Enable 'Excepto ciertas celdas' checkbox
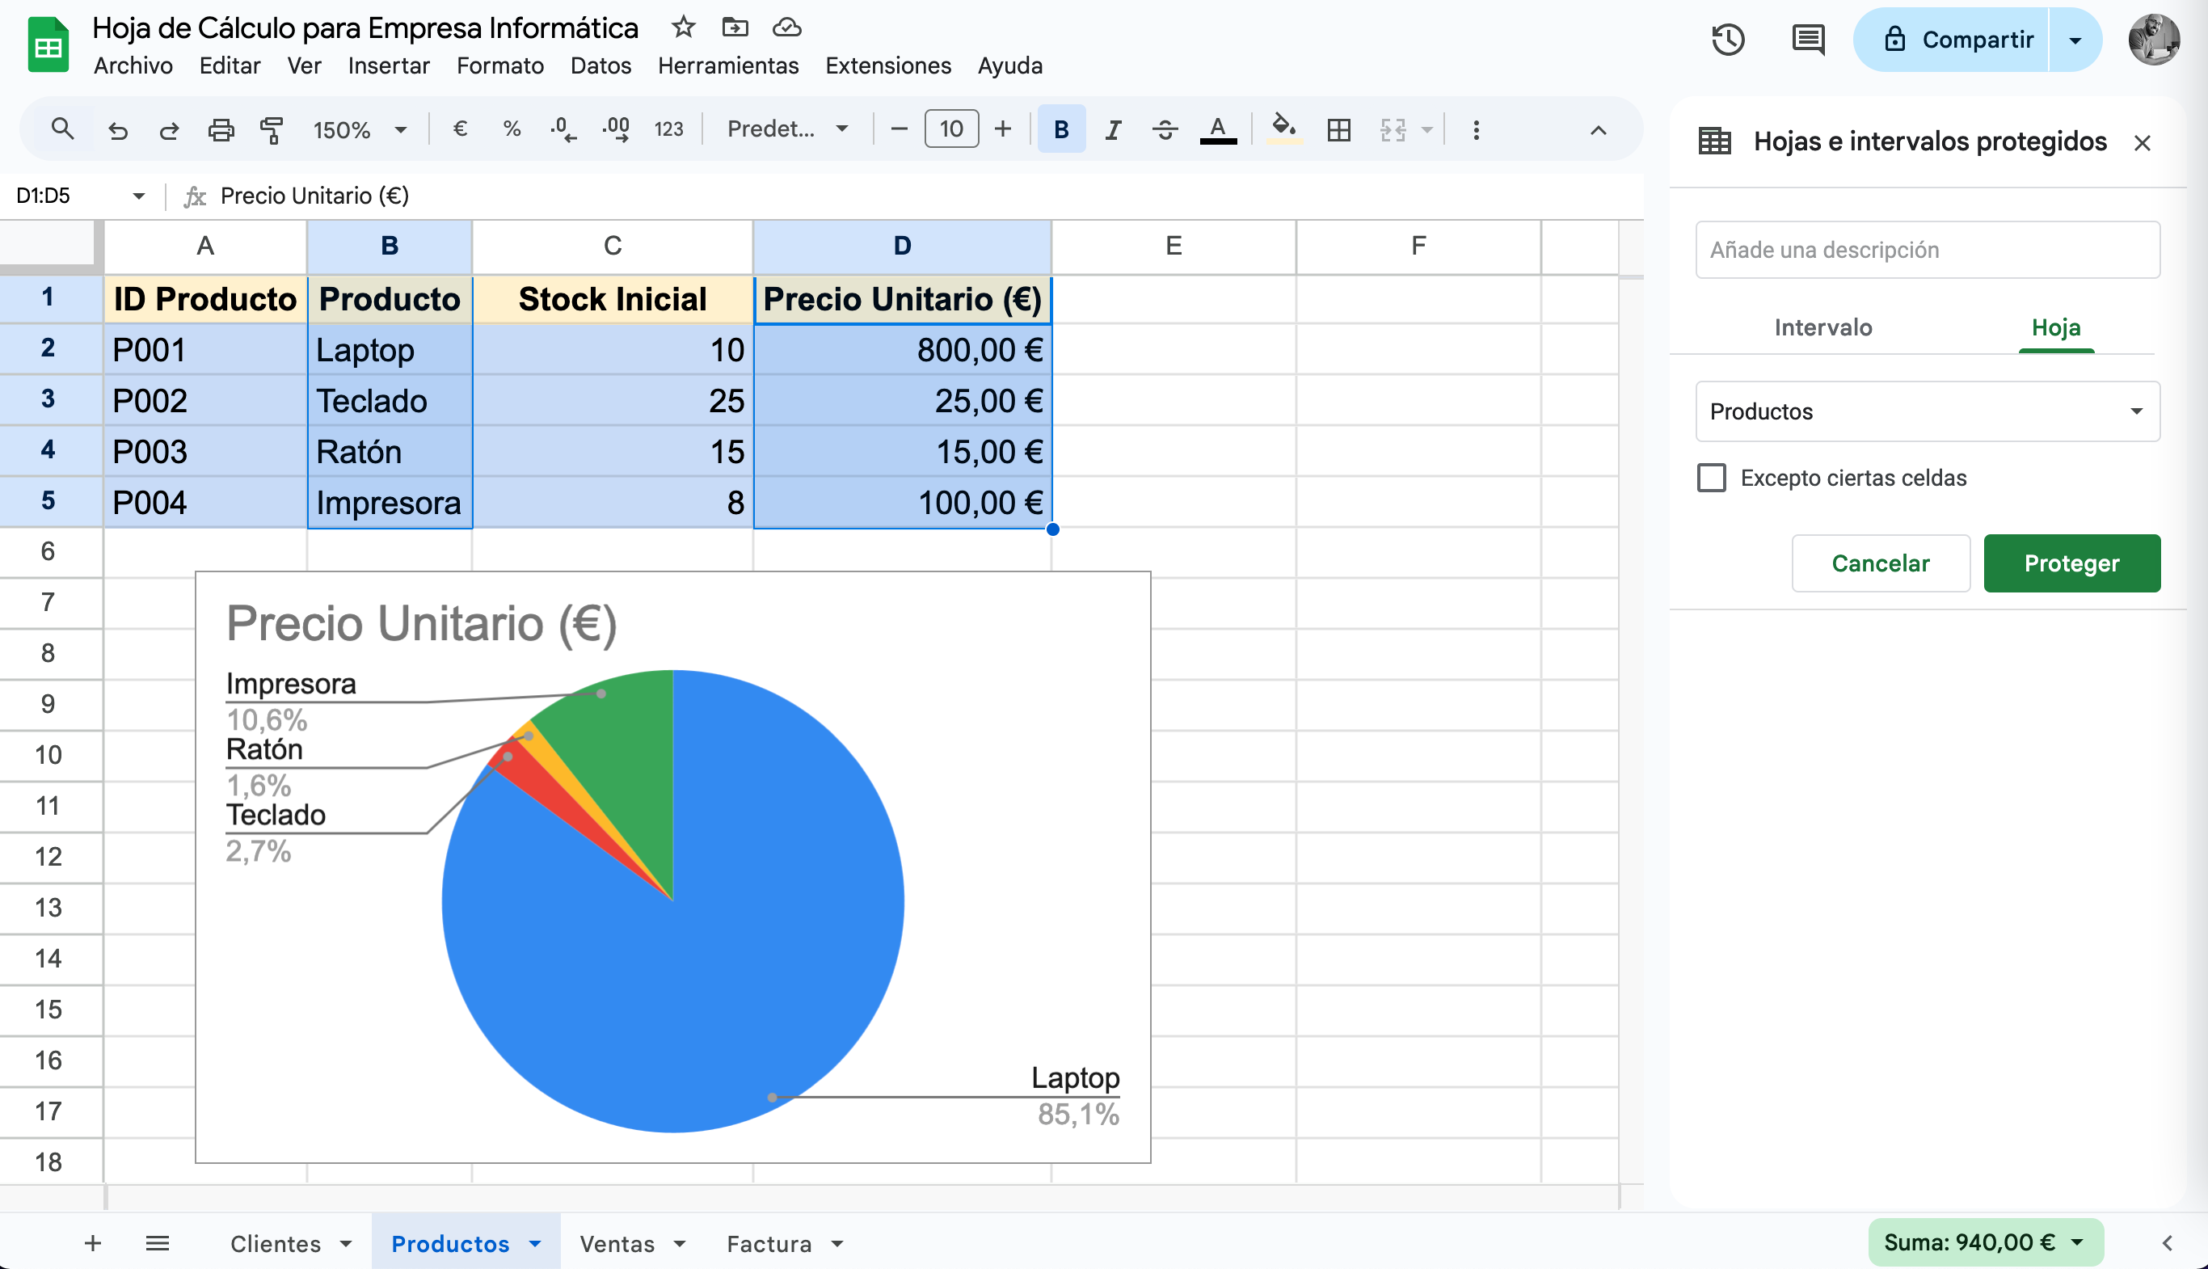2208x1269 pixels. pos(1711,478)
